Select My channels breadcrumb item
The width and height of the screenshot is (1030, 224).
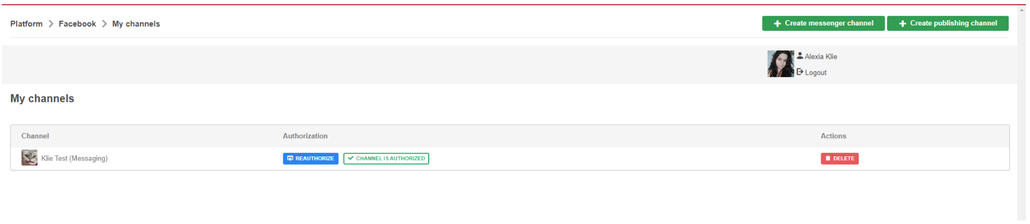tap(136, 24)
